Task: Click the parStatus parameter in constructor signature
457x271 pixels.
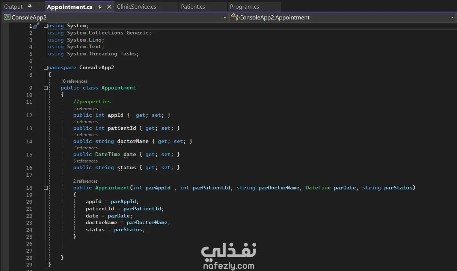Action: tap(398, 188)
